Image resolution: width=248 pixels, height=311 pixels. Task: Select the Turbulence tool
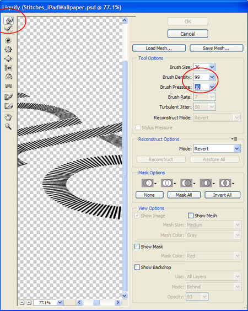pos(8,85)
